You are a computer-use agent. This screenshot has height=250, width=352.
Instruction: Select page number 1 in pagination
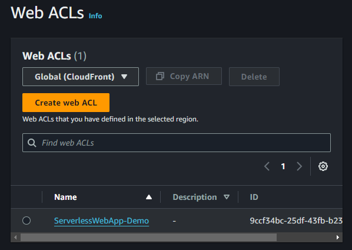283,166
